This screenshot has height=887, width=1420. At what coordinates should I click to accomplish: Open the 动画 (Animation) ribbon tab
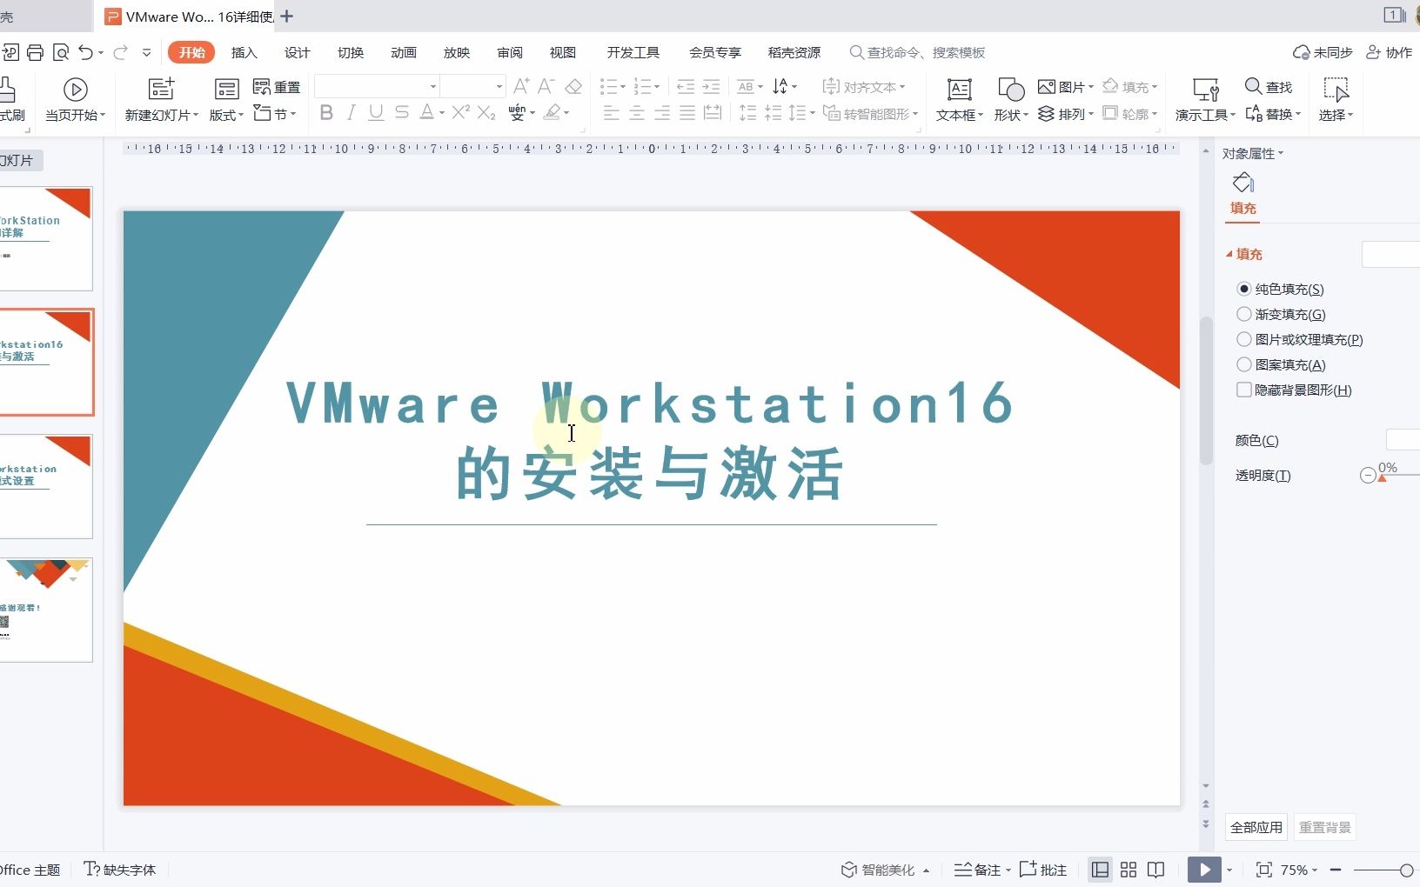click(404, 52)
